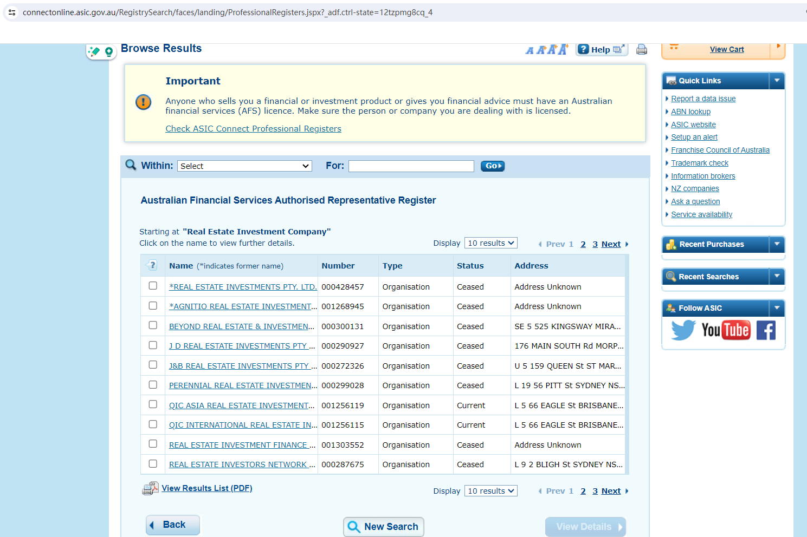Click the largest font size icon
Viewport: 807px width, 537px height.
(563, 49)
